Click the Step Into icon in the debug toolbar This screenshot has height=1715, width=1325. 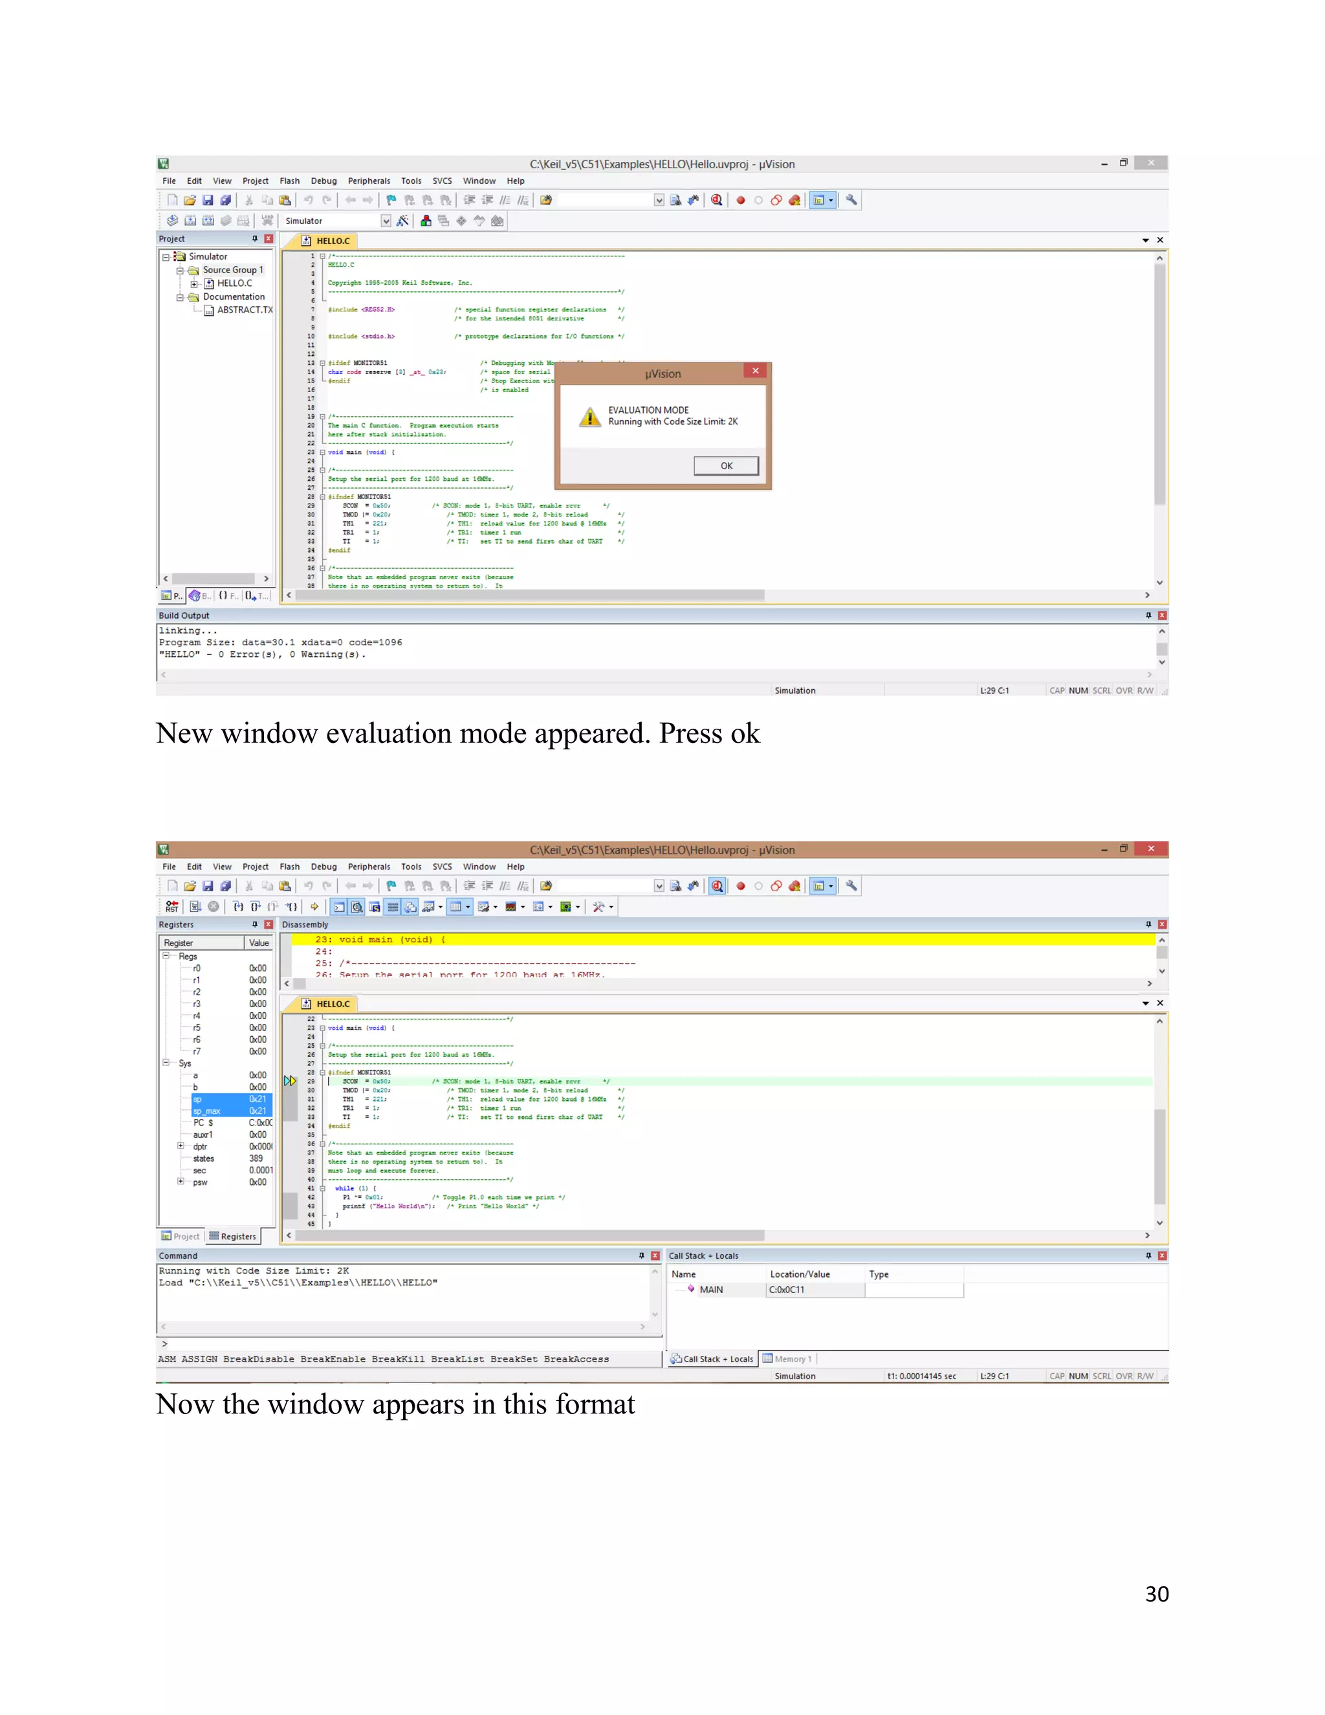pyautogui.click(x=238, y=906)
